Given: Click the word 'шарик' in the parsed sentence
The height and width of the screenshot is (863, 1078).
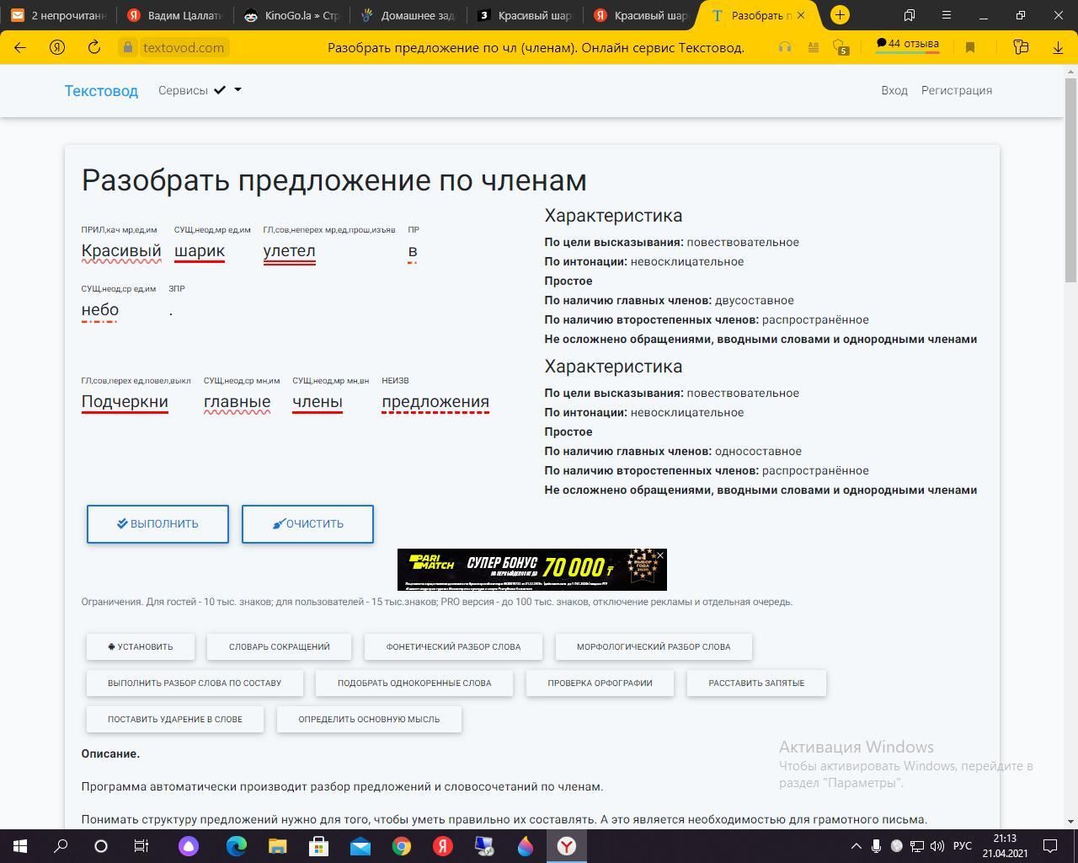Looking at the screenshot, I should (200, 251).
